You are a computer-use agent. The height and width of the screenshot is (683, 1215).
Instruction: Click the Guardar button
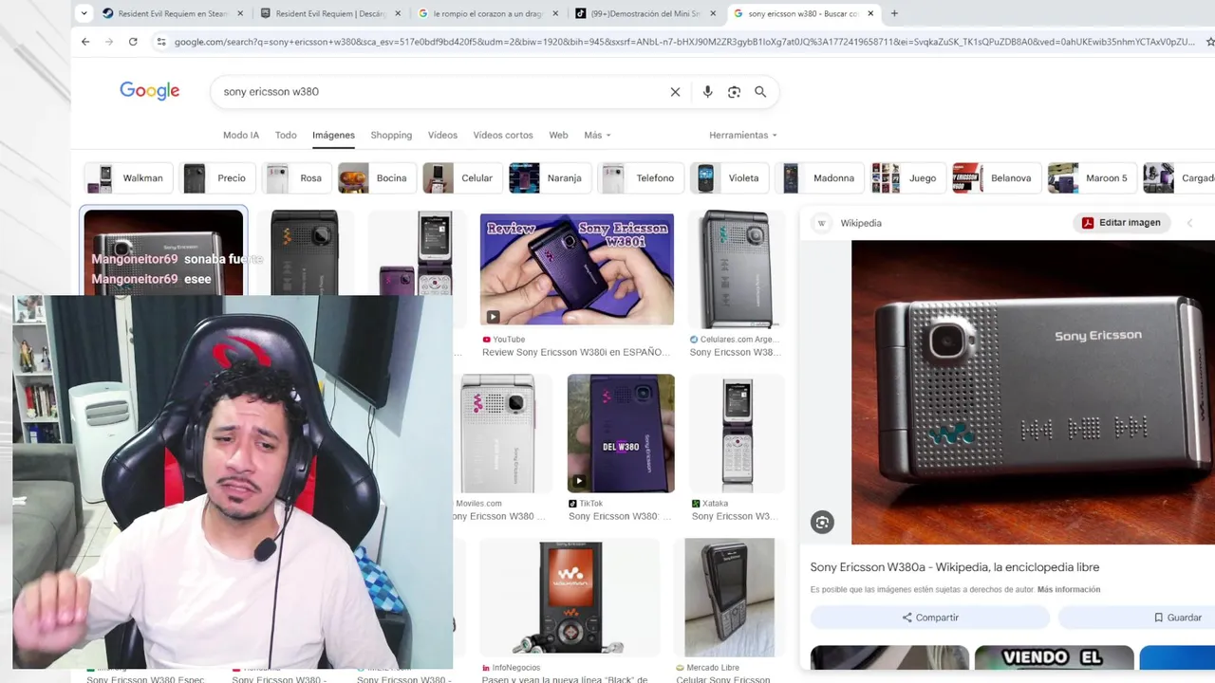pyautogui.click(x=1177, y=618)
